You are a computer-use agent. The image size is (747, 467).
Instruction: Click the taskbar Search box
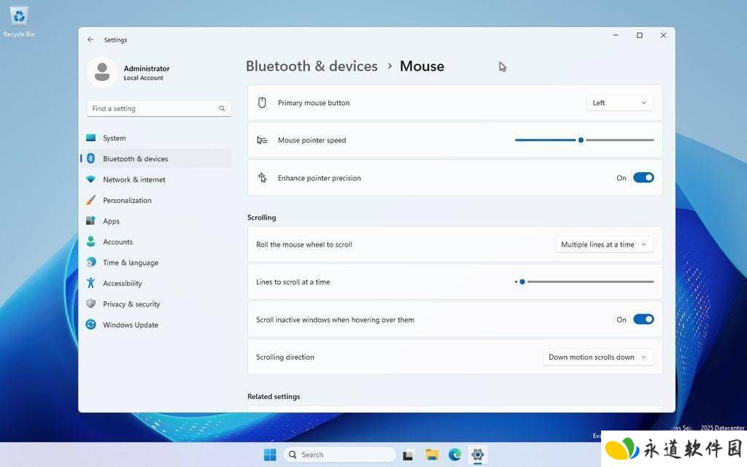point(339,455)
